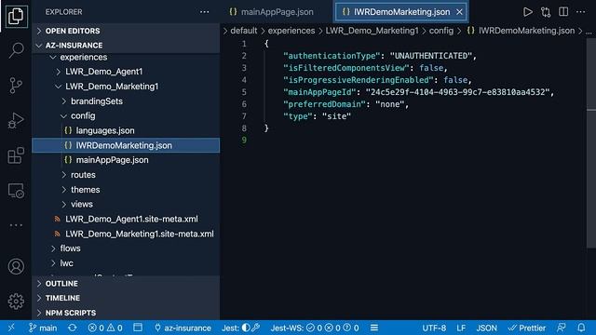596x335 pixels.
Task: Click the LWR_Demo_Marketing1 breadcrumb
Action: click(372, 31)
